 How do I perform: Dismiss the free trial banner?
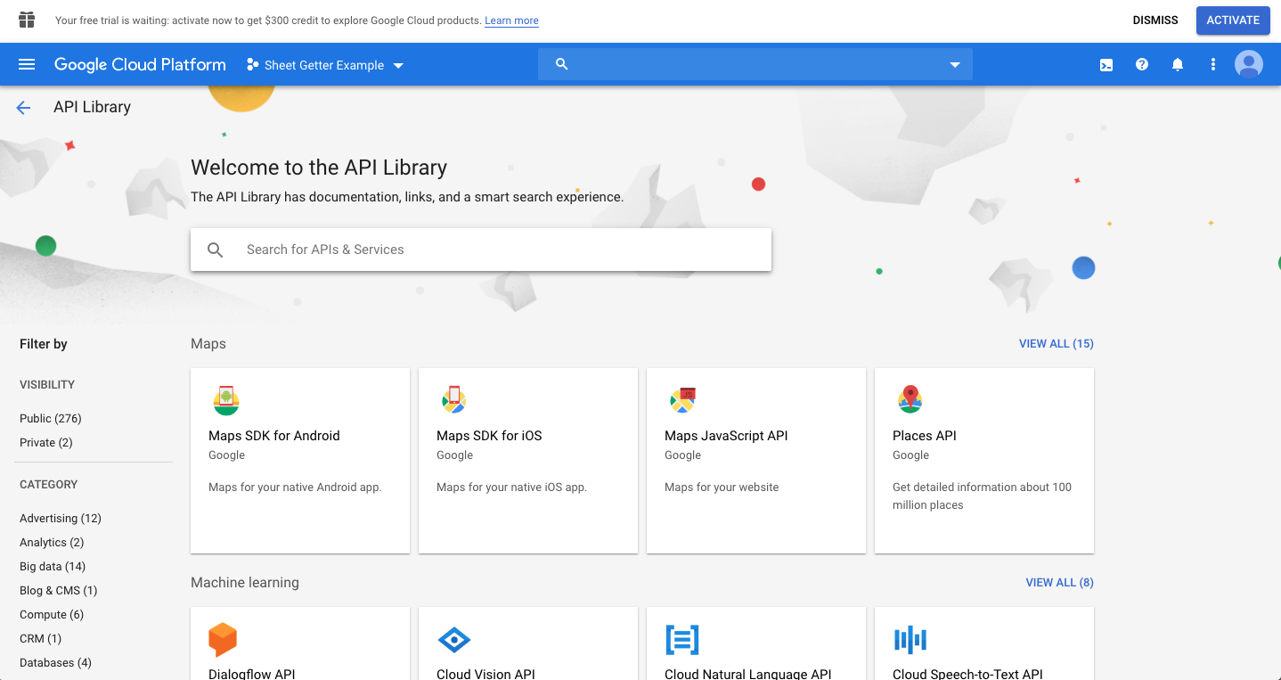pos(1155,20)
